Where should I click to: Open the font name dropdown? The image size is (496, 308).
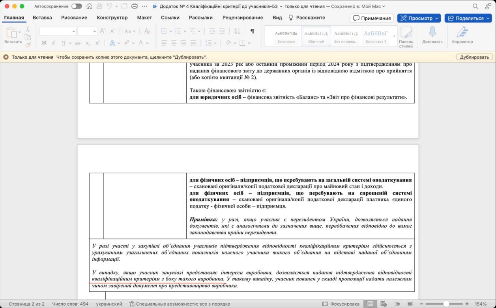pyautogui.click(x=73, y=31)
